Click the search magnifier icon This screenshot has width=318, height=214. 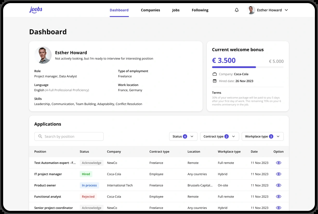pyautogui.click(x=40, y=136)
